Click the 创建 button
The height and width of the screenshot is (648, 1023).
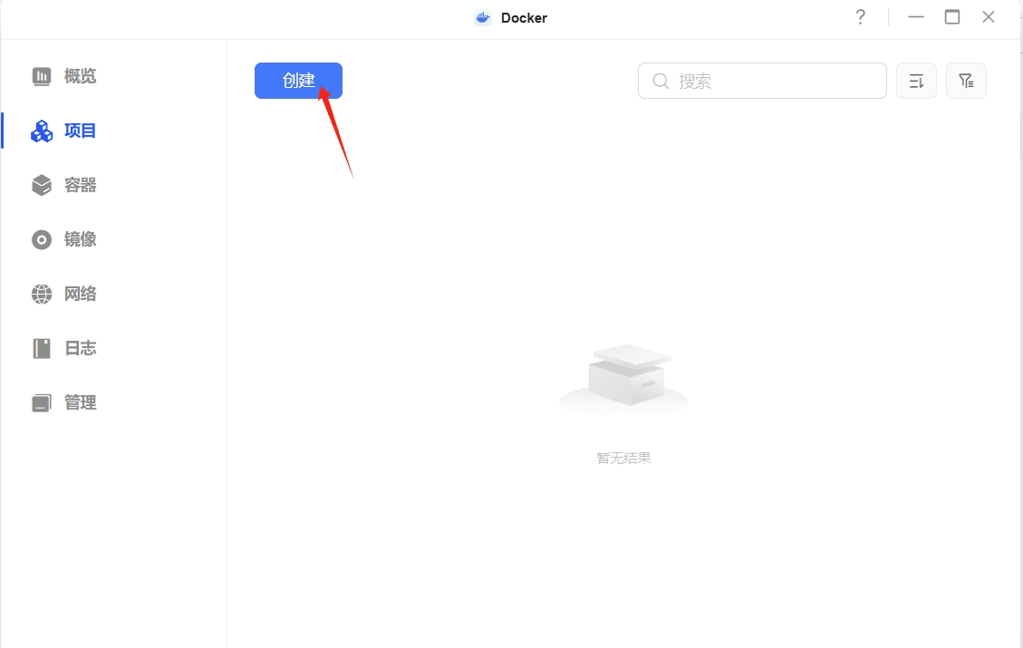tap(298, 81)
